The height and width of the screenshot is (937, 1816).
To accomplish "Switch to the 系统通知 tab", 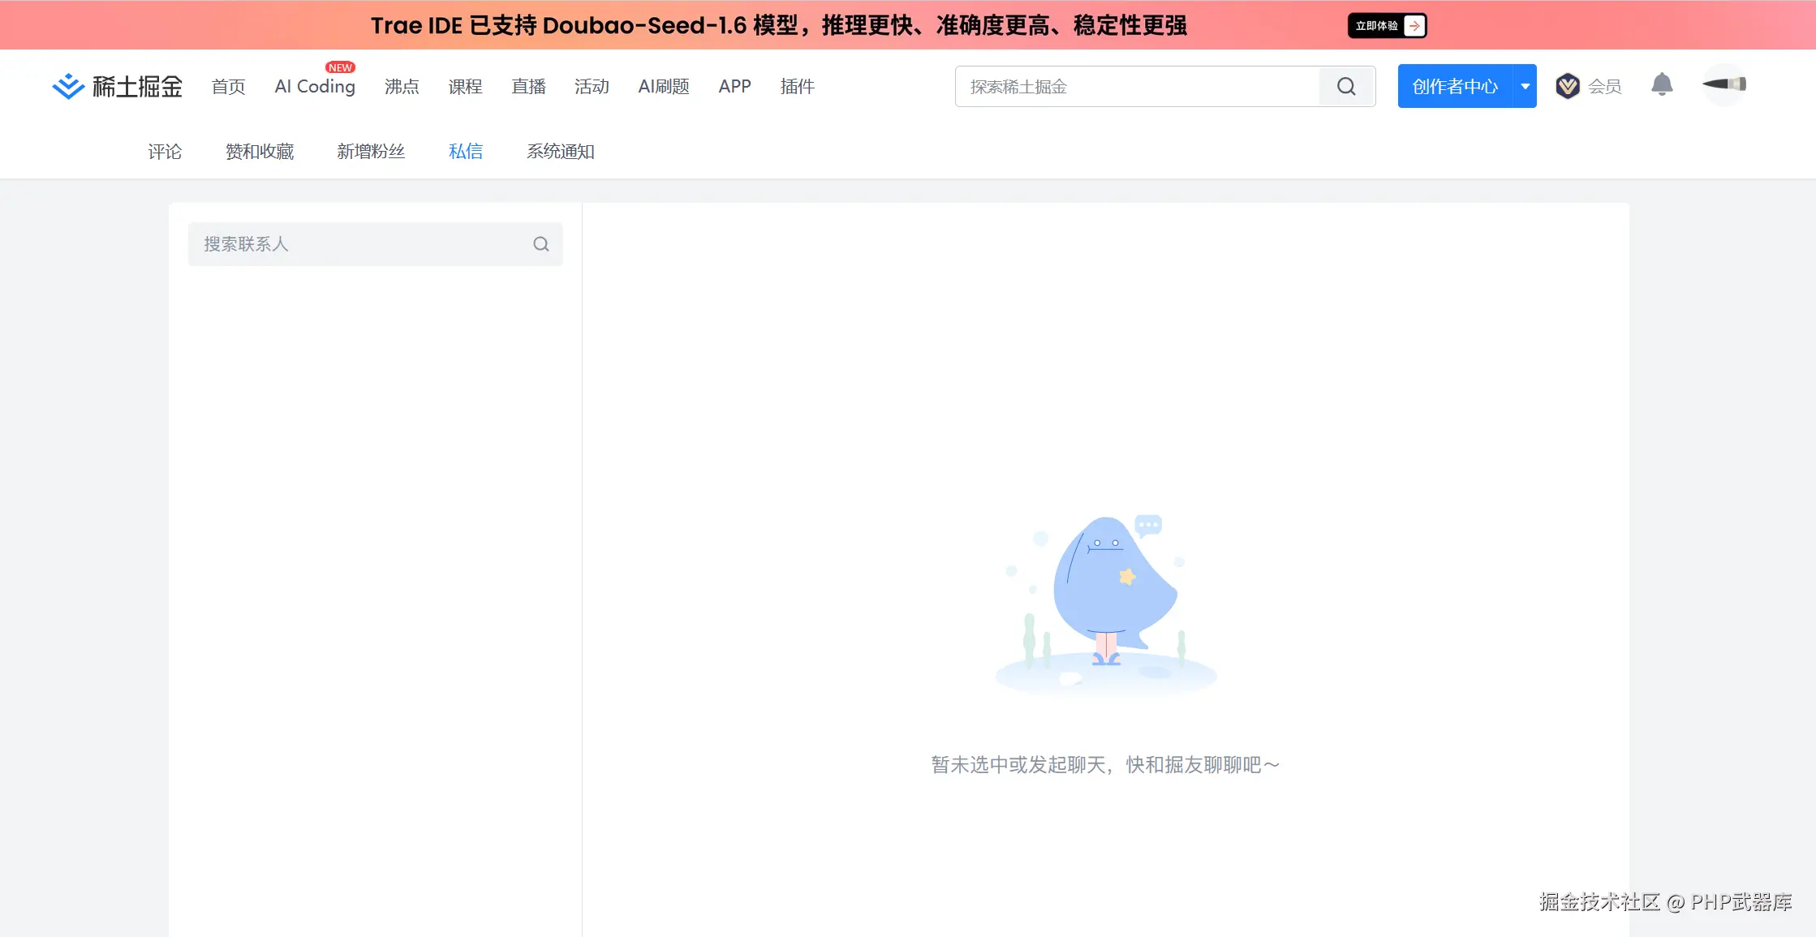I will click(560, 151).
